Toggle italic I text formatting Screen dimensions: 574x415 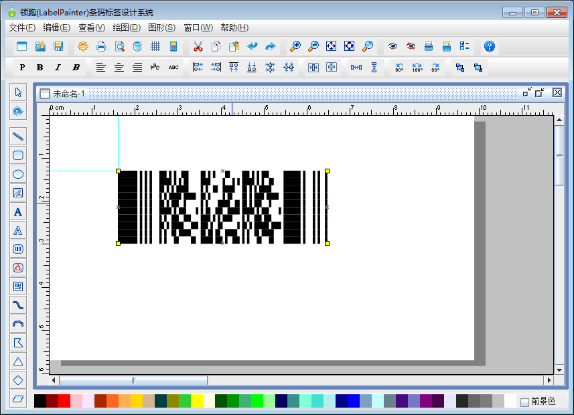(58, 68)
